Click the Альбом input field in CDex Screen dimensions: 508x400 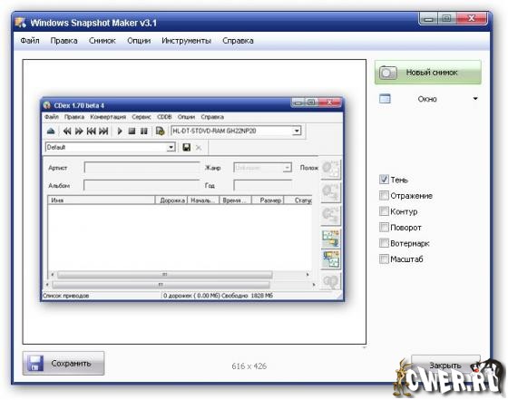[x=142, y=186]
